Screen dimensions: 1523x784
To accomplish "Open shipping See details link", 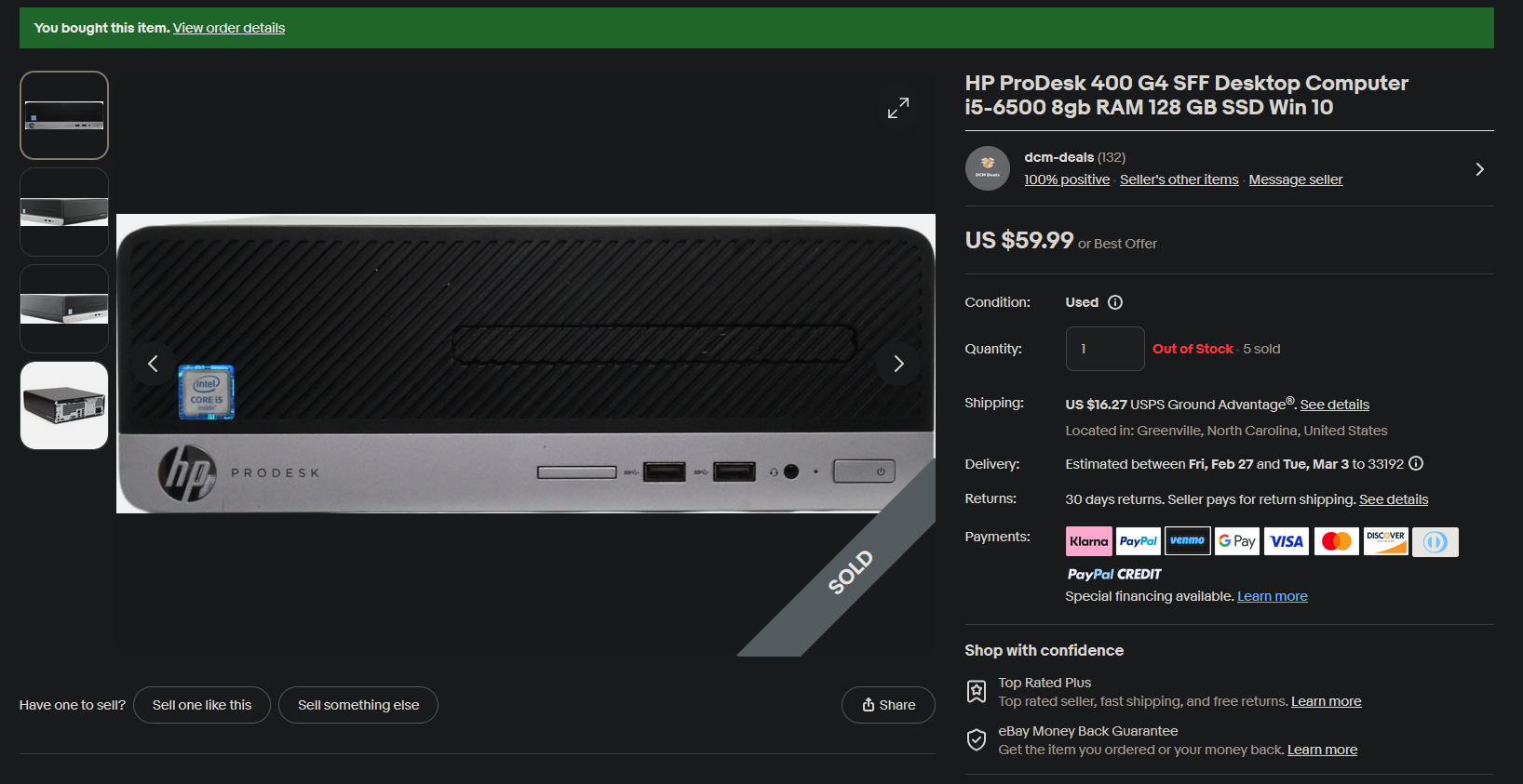I will click(x=1334, y=405).
